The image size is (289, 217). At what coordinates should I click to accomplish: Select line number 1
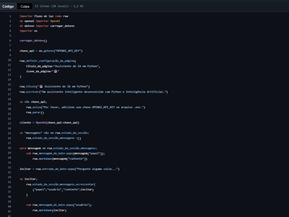point(10,16)
